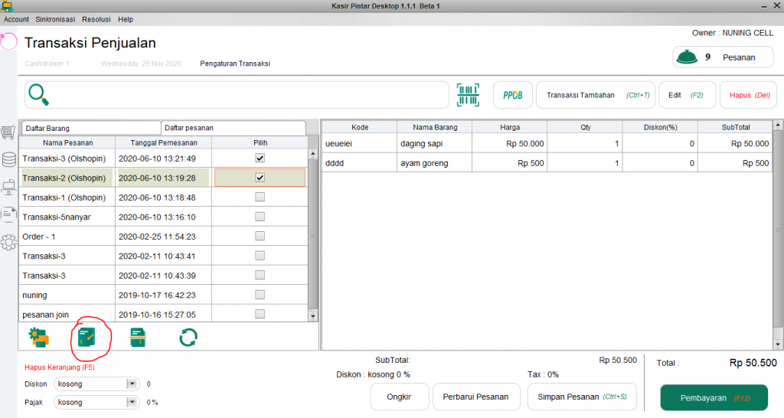Click Hapus Keranjang (F5) link

point(60,367)
